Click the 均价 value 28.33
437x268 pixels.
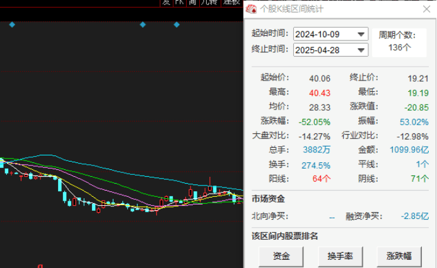click(x=320, y=108)
